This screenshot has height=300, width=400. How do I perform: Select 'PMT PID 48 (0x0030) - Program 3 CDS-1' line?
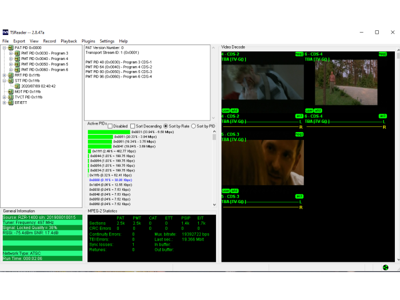(x=119, y=62)
